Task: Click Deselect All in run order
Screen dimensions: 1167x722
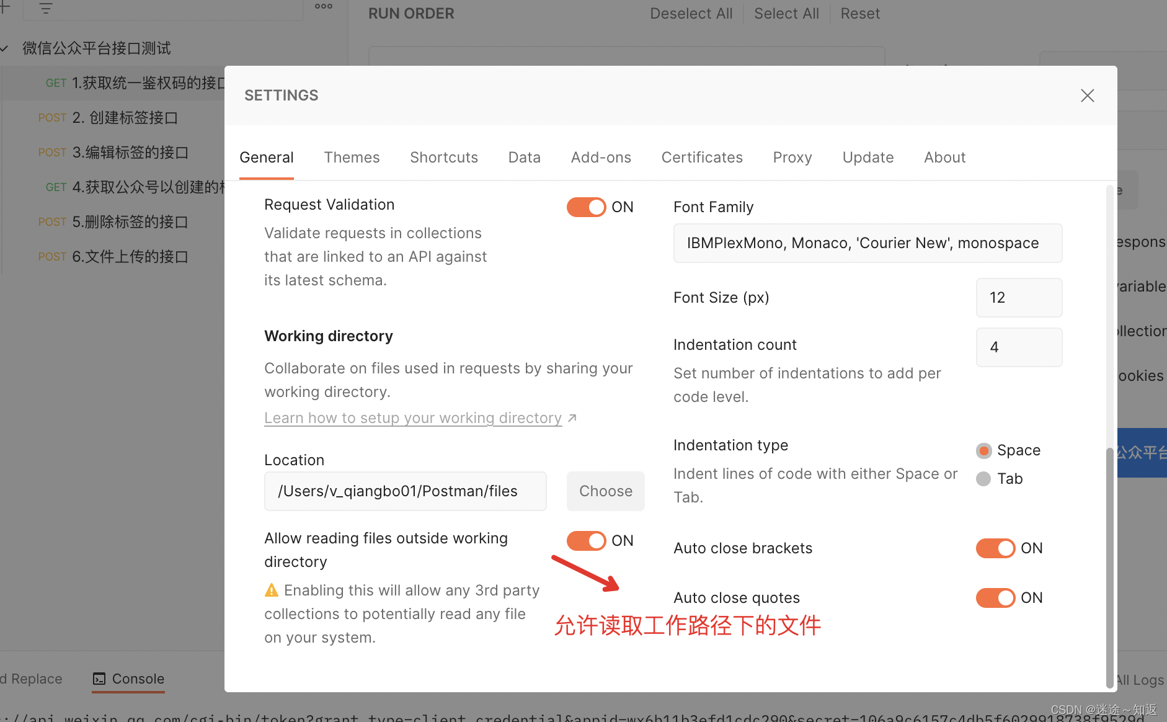Action: 691,14
